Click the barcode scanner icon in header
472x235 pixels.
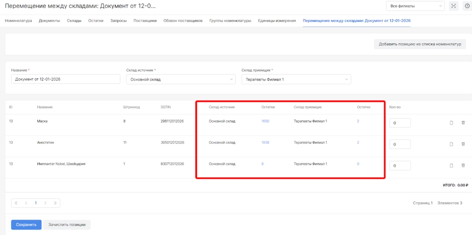[454, 6]
